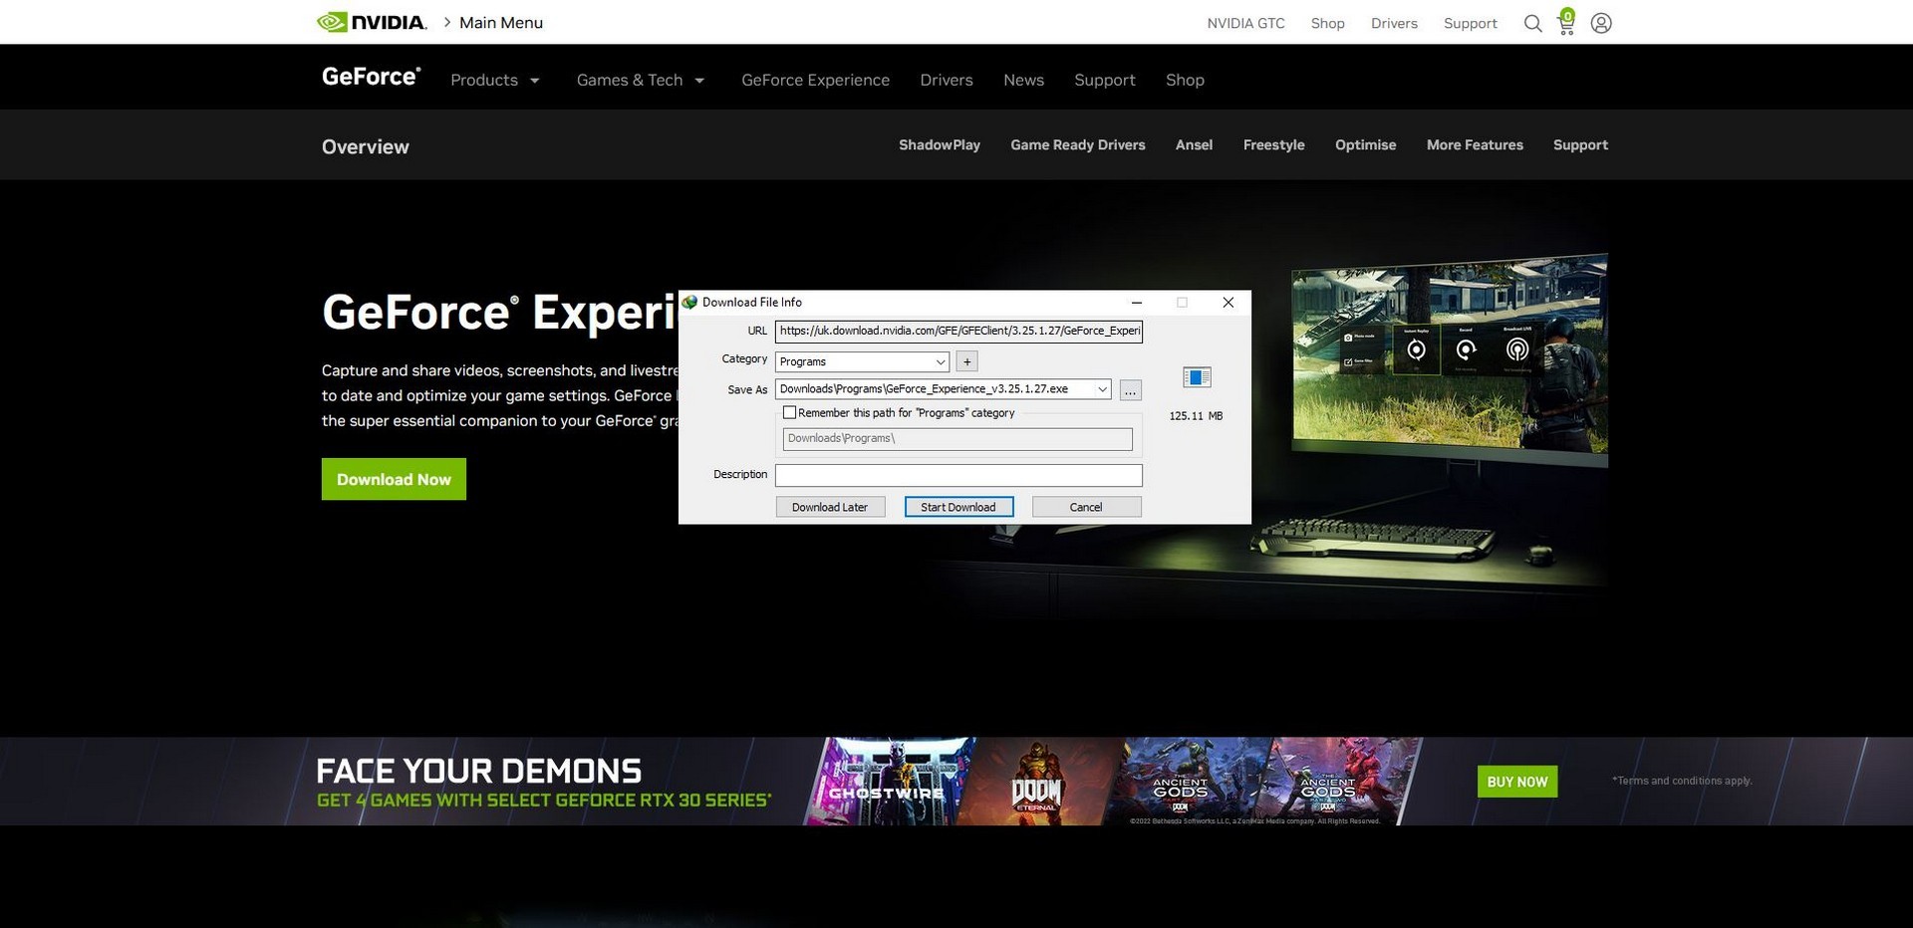Screen dimensions: 1913x928
Task: Click Terms and conditions apply text
Action: [1682, 781]
